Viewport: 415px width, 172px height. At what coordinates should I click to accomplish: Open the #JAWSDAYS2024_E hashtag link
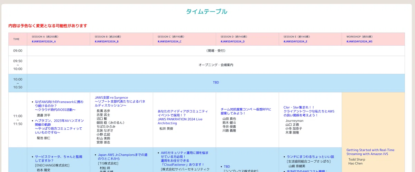pyautogui.click(x=295, y=42)
